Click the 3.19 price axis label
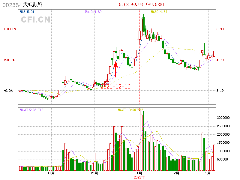Screen dimensions: 240x180 point(220,91)
